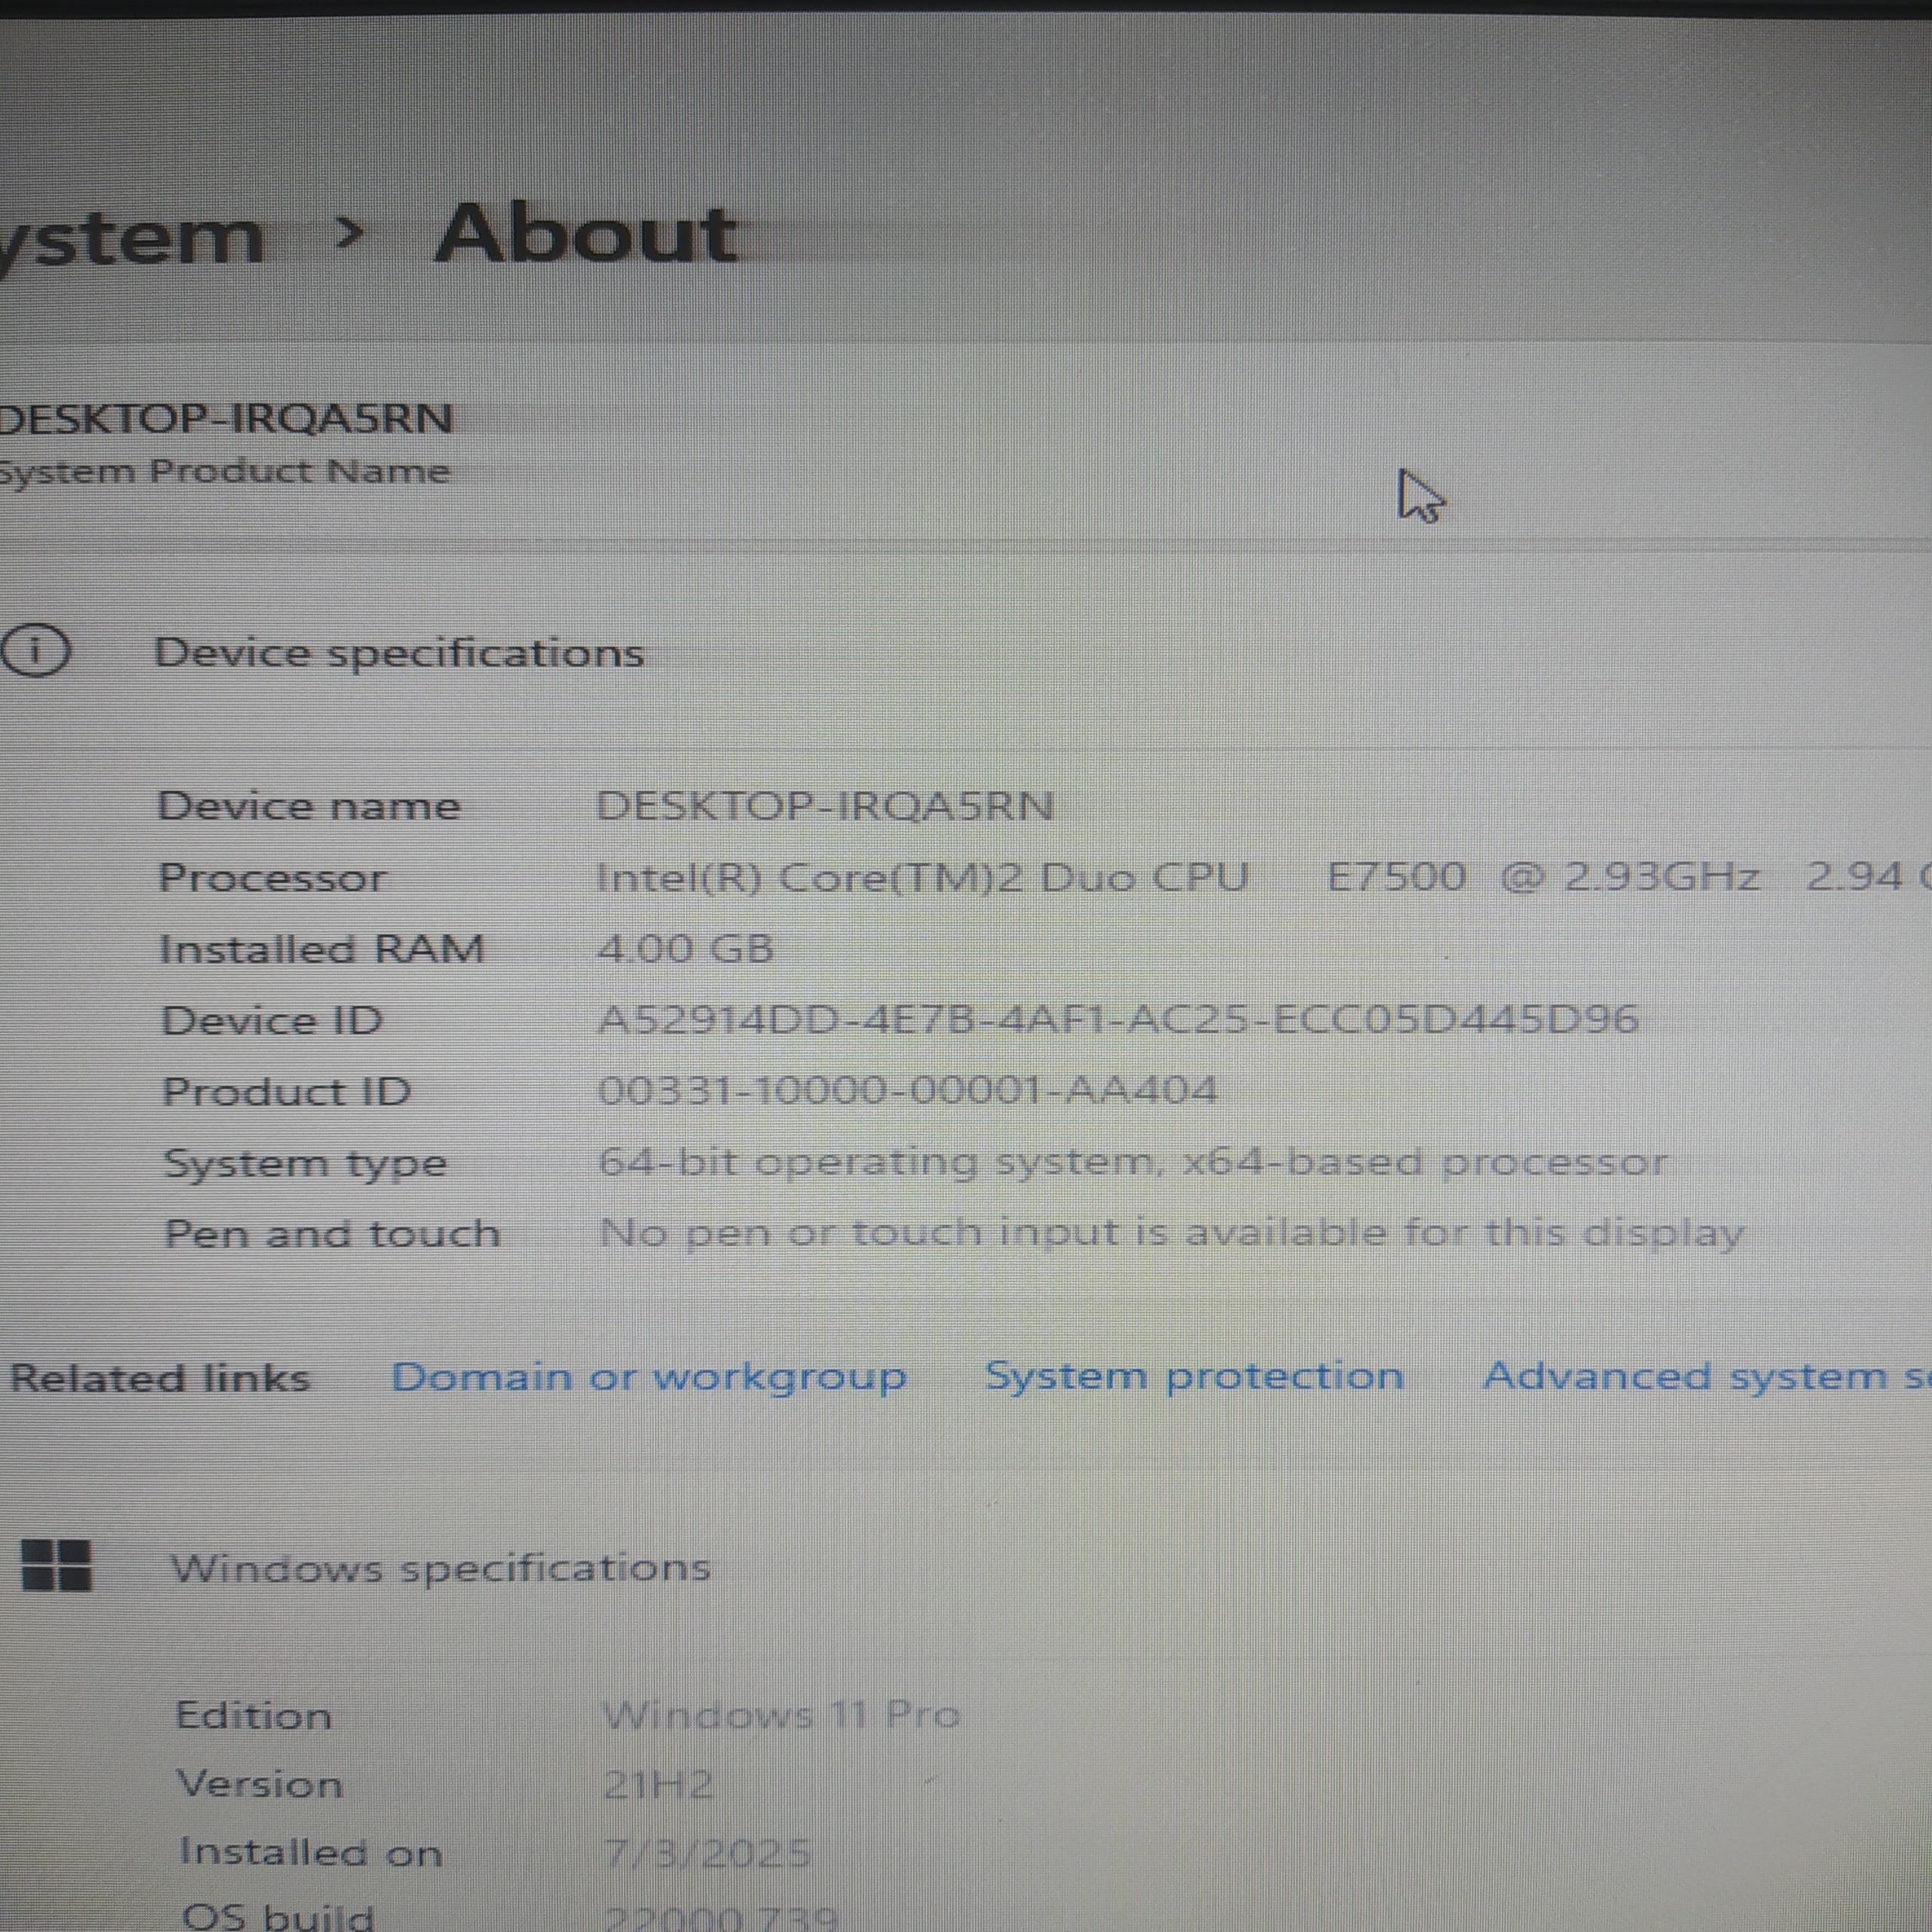Viewport: 1932px width, 1932px height.
Task: Click the OS build label
Action: 278,1916
